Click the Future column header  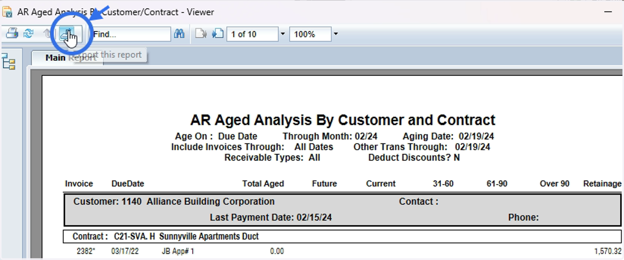tap(324, 184)
